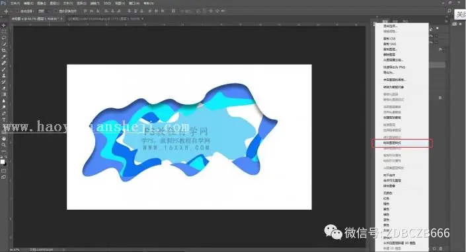The height and width of the screenshot is (252, 466).
Task: Open the File (文件) menu
Action: point(15,3)
